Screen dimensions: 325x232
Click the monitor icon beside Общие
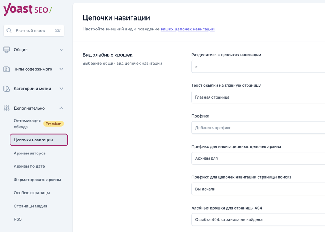coord(6,50)
